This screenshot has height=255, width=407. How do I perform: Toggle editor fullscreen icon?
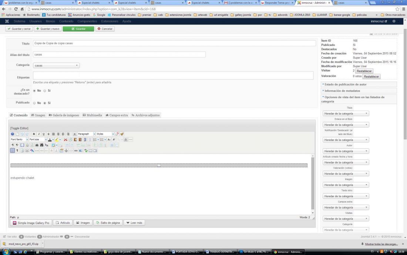click(x=22, y=145)
